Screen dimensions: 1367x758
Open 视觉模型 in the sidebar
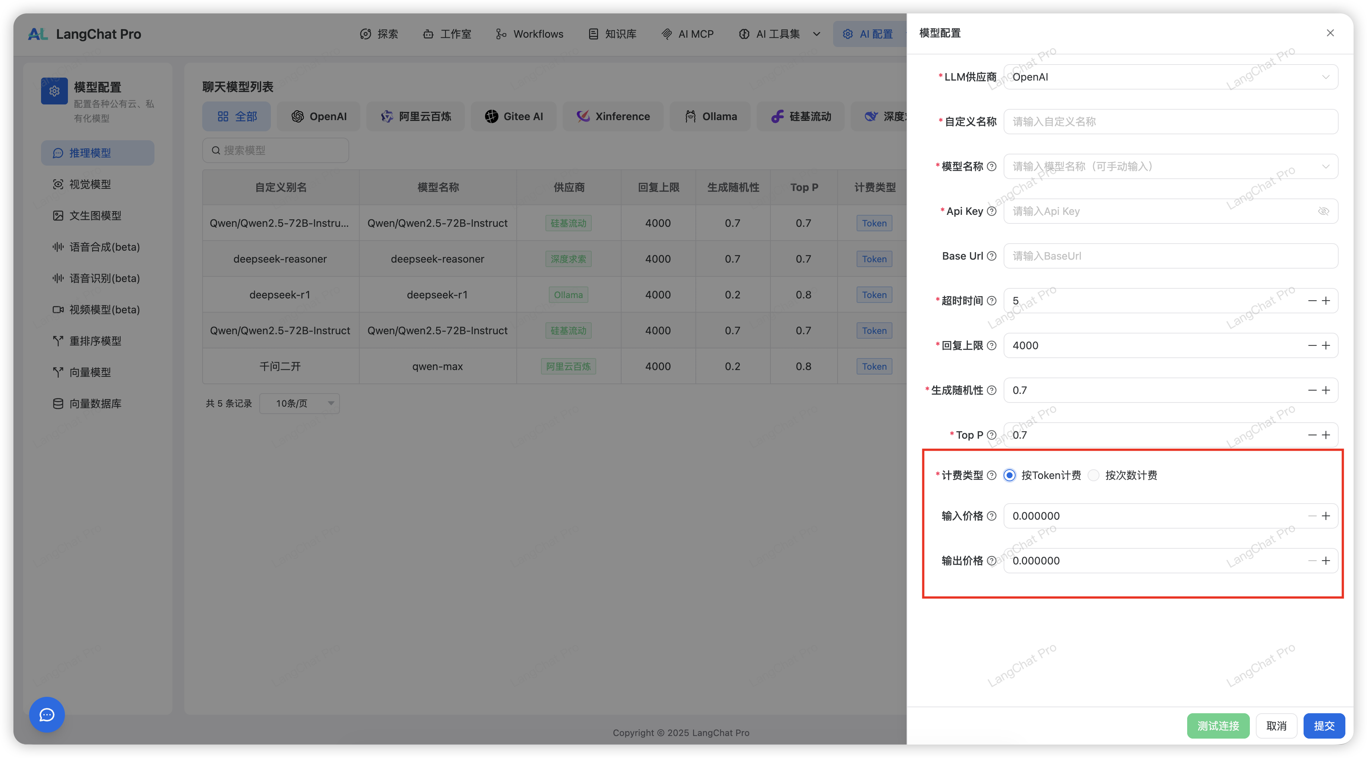coord(90,184)
